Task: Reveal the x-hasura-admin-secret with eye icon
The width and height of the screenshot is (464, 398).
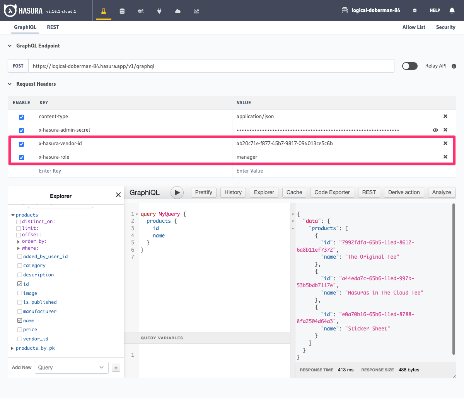Action: pos(435,130)
